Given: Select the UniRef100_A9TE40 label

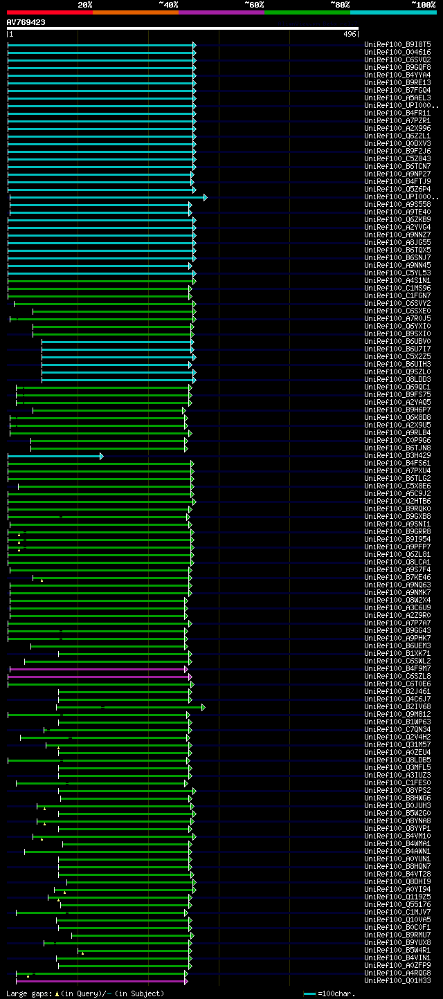Looking at the screenshot, I should pyautogui.click(x=397, y=212).
